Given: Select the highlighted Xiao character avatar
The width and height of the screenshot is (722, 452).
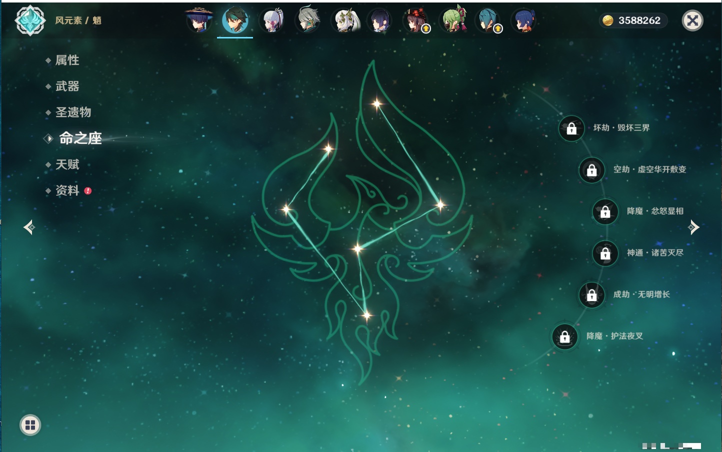Looking at the screenshot, I should (235, 20).
